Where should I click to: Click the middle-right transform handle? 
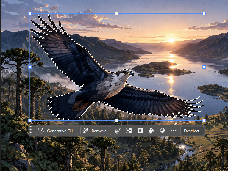pyautogui.click(x=204, y=67)
